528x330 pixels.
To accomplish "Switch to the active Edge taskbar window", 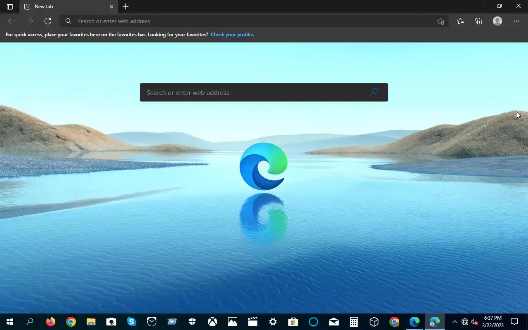I will coord(435,322).
